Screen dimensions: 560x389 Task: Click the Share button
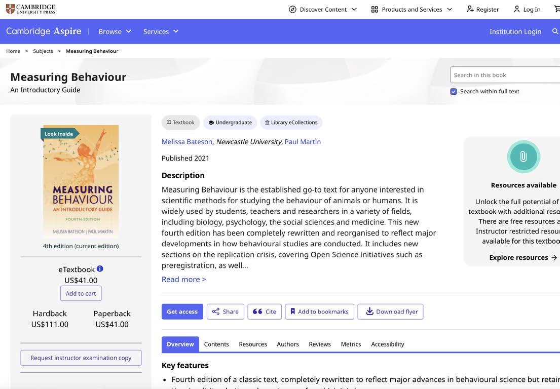[226, 312]
